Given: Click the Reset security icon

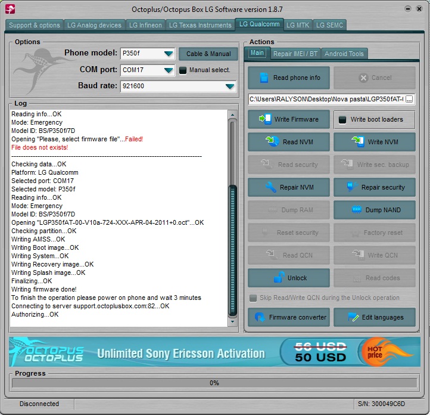Looking at the screenshot, I should click(x=265, y=232).
